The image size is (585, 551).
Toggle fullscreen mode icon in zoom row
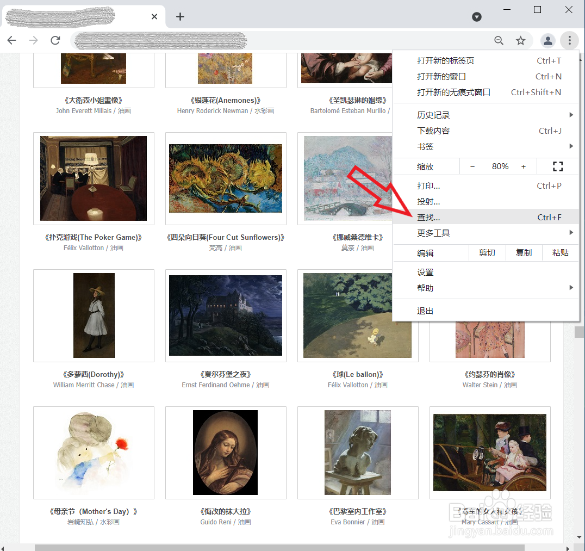[x=558, y=166]
